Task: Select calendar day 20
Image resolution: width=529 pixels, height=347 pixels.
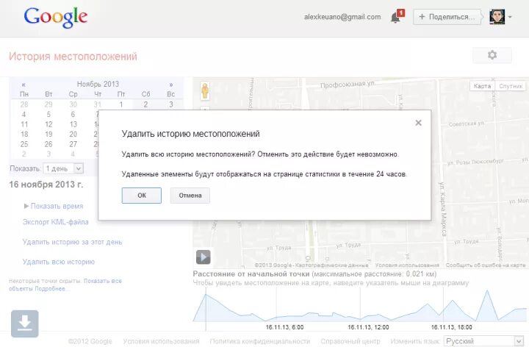Action: tap(73, 134)
